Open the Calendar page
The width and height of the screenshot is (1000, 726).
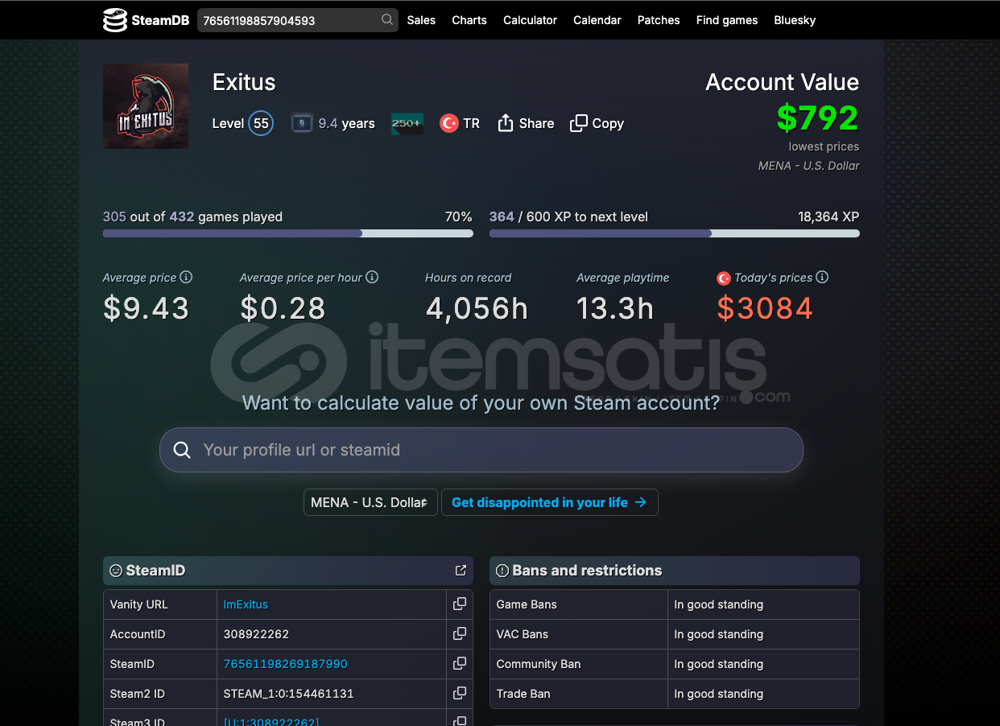point(597,20)
